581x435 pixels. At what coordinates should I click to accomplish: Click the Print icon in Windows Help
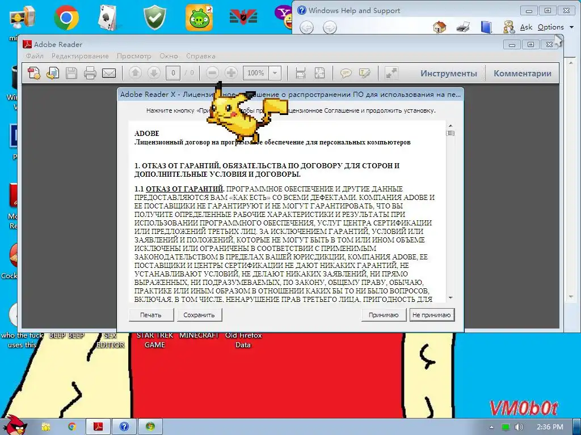click(x=463, y=27)
